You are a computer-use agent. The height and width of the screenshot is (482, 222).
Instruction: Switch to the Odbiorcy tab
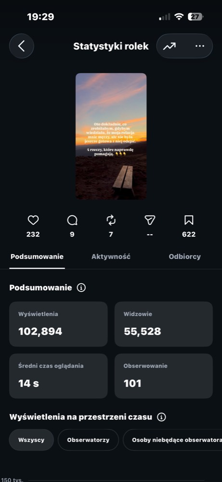coord(184,257)
